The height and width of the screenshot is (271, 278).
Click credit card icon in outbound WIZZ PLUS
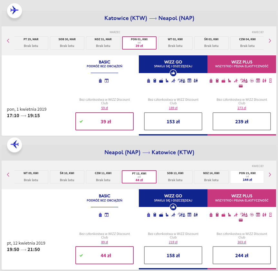click(x=241, y=86)
